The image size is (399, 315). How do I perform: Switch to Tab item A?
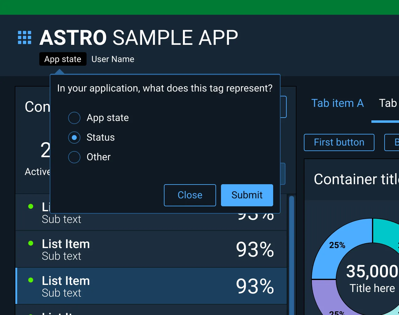[x=337, y=103]
